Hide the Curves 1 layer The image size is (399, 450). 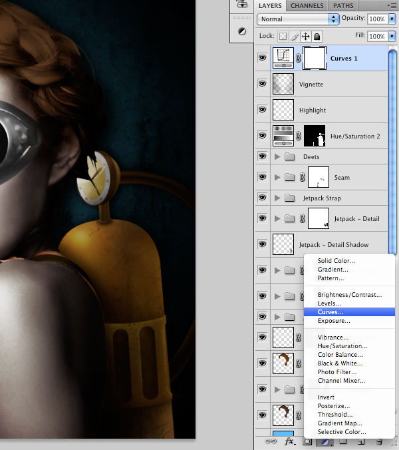[x=262, y=58]
